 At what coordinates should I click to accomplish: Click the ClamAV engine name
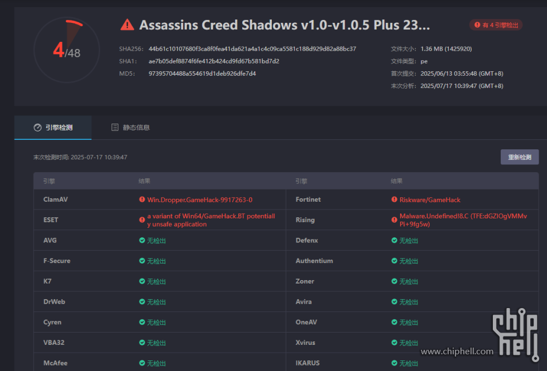pyautogui.click(x=55, y=199)
